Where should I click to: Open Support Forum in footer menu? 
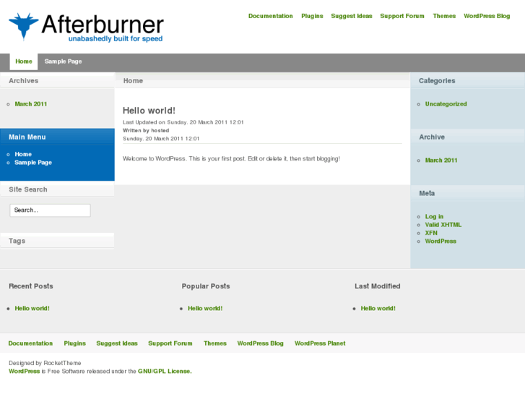click(170, 343)
